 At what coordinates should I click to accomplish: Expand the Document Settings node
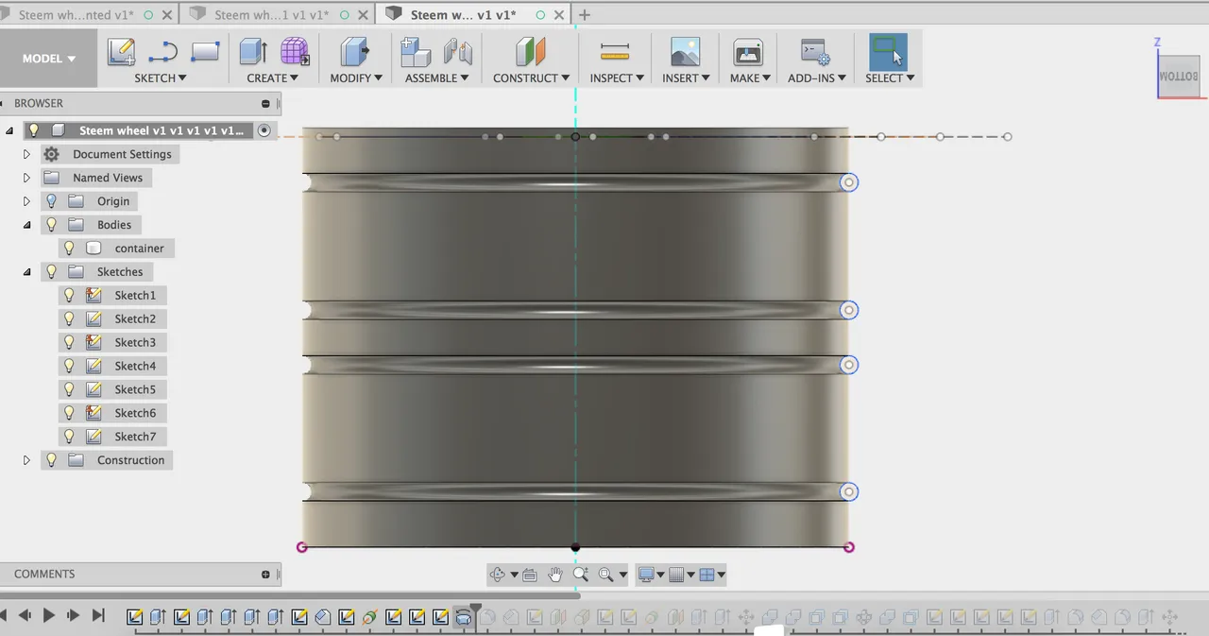pyautogui.click(x=26, y=154)
